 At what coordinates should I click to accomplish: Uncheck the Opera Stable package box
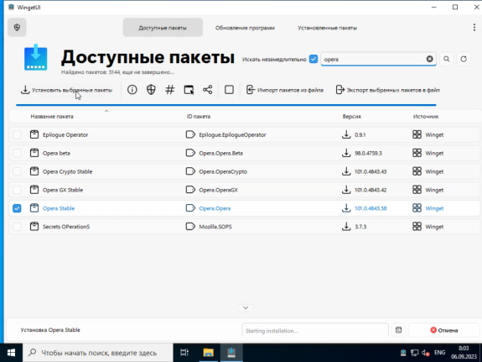click(x=17, y=208)
